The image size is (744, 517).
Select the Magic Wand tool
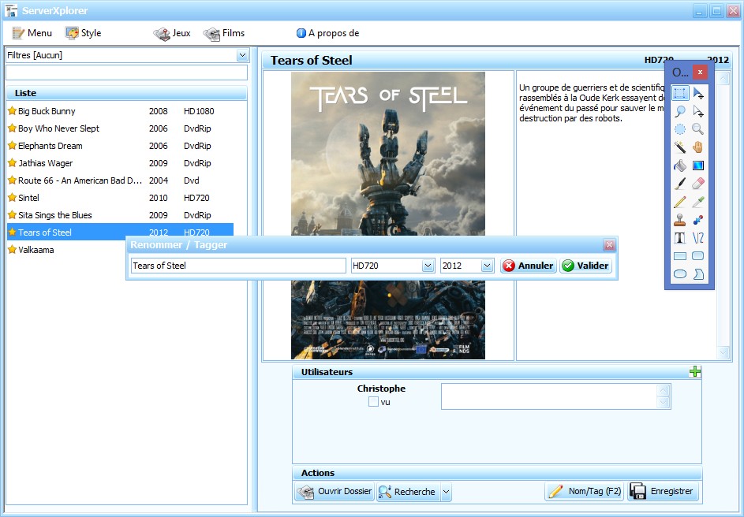tap(680, 147)
